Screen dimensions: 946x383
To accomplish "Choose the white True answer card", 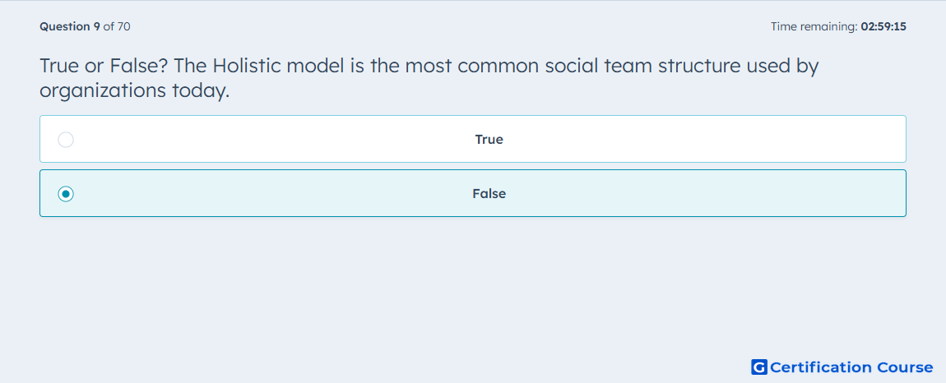I will [473, 139].
